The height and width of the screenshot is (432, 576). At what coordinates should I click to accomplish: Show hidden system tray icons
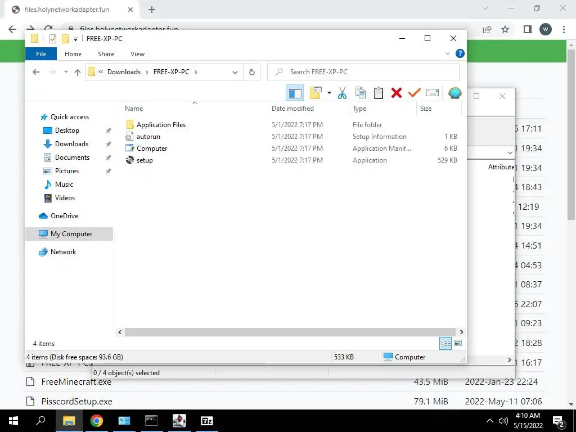pos(490,421)
